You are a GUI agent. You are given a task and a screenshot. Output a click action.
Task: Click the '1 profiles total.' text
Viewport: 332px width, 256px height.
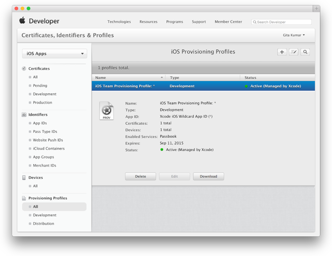pyautogui.click(x=113, y=68)
